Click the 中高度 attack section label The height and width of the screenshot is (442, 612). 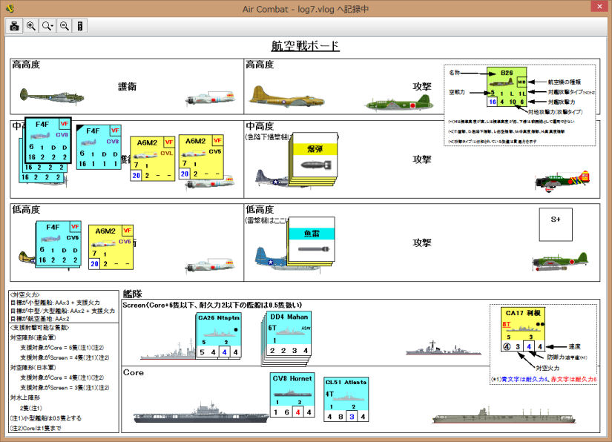pos(260,126)
